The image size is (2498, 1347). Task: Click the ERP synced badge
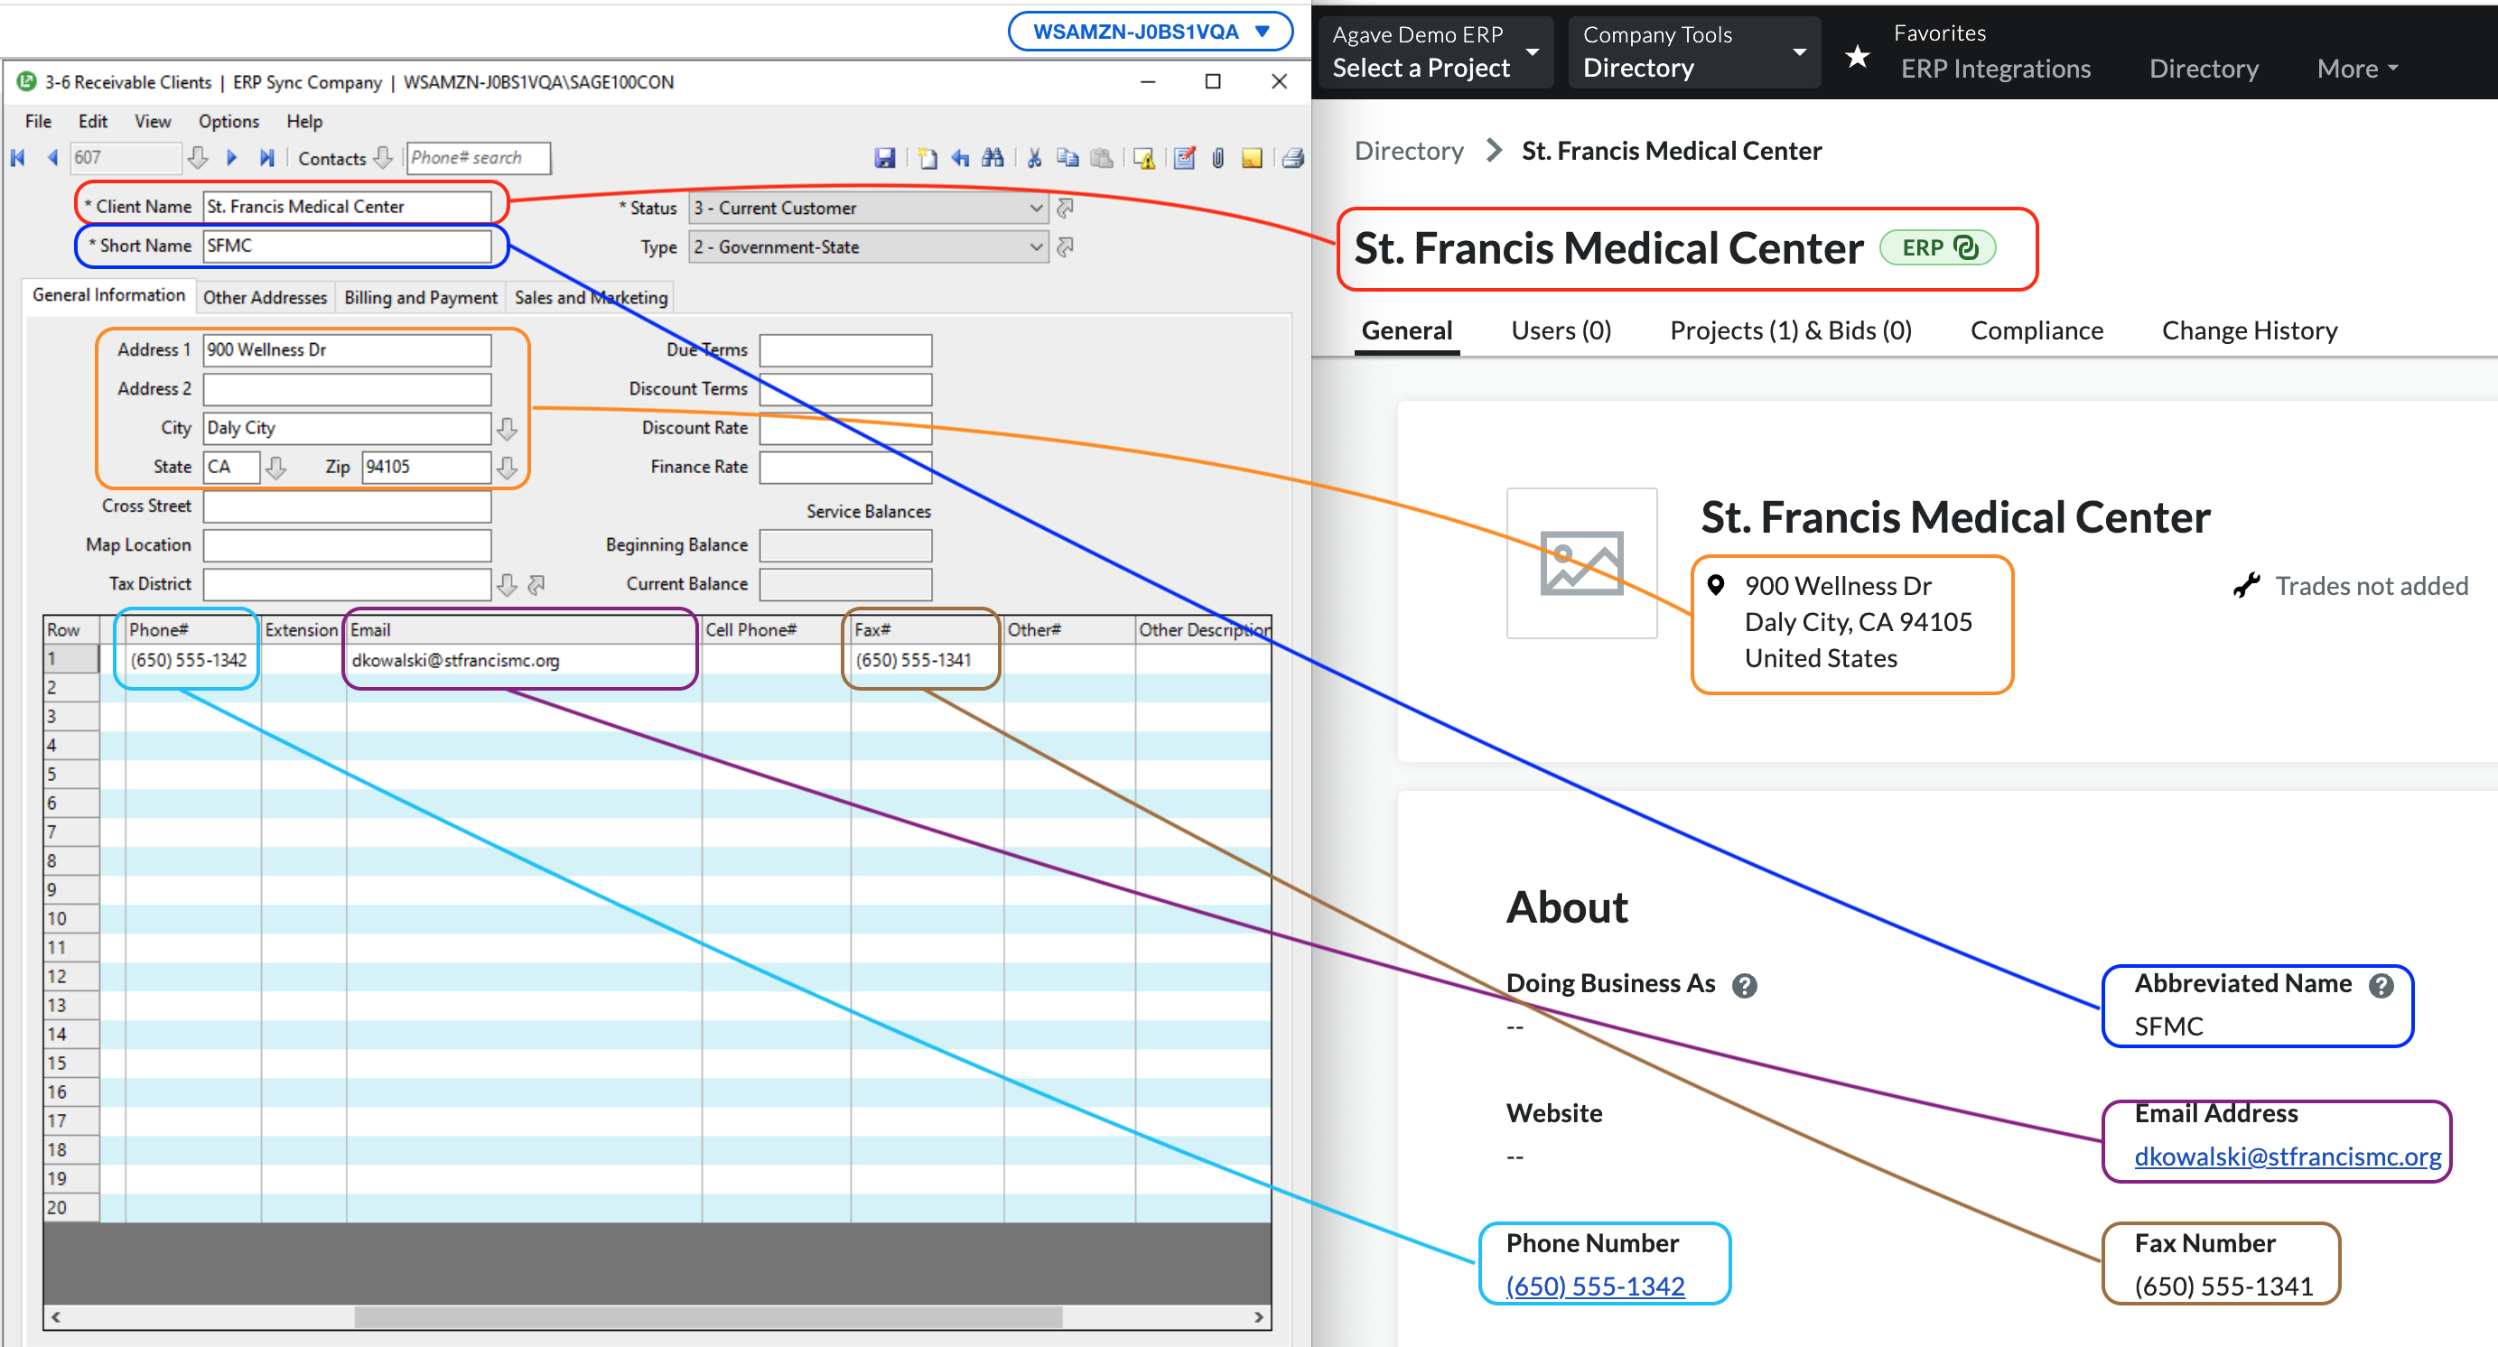click(1936, 248)
